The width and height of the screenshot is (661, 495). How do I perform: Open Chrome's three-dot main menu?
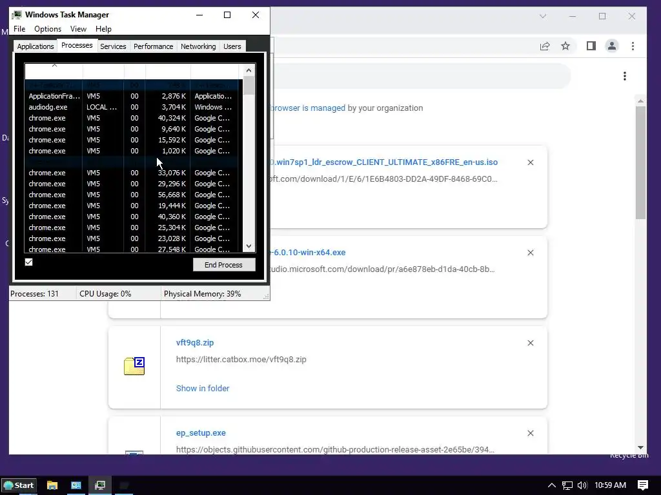tap(633, 46)
